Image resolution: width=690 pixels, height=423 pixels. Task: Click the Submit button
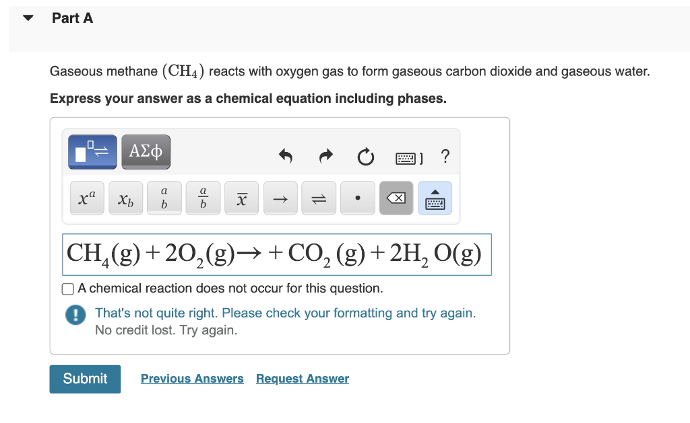[85, 379]
